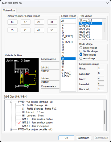Select the Joint ext. 3.5mm profile preview
Viewport: 111px width, 142px height.
click(x=22, y=75)
